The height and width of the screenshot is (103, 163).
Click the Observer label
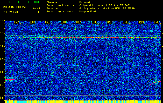point(53,2)
